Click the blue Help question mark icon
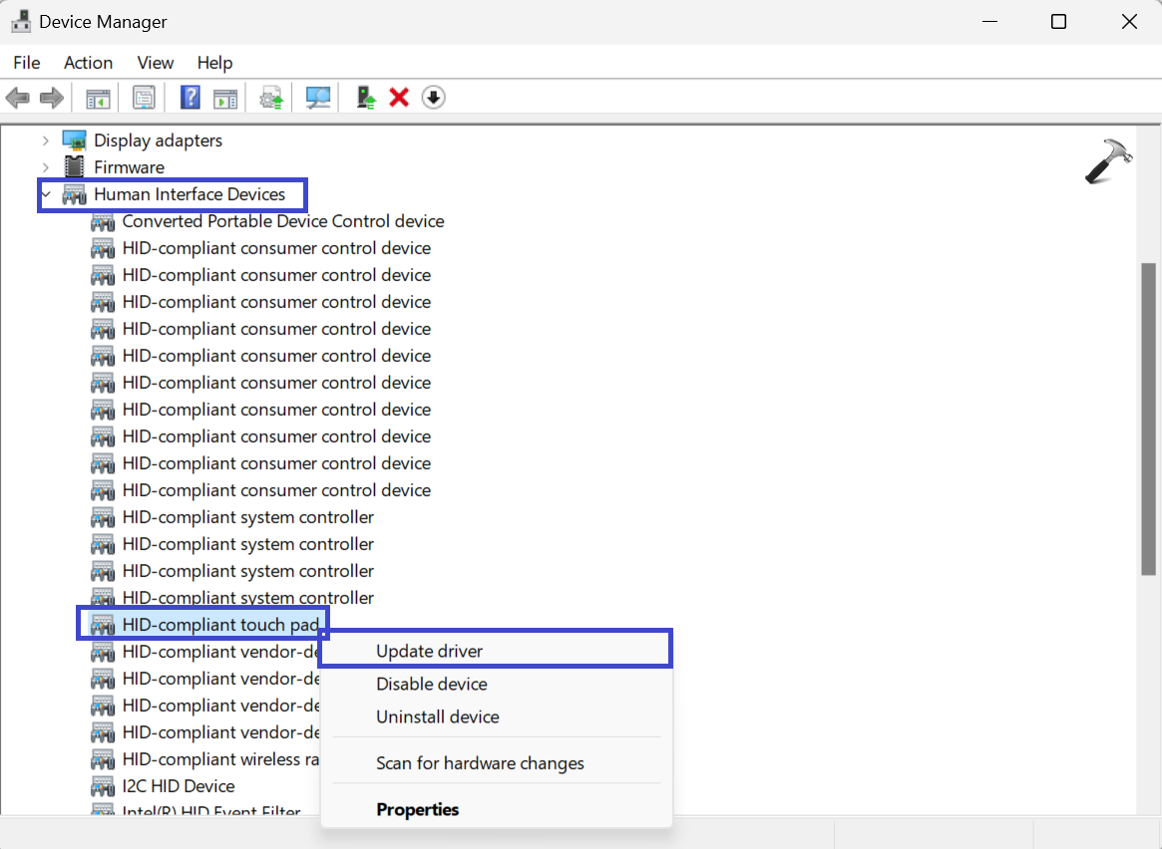This screenshot has width=1162, height=849. point(190,98)
